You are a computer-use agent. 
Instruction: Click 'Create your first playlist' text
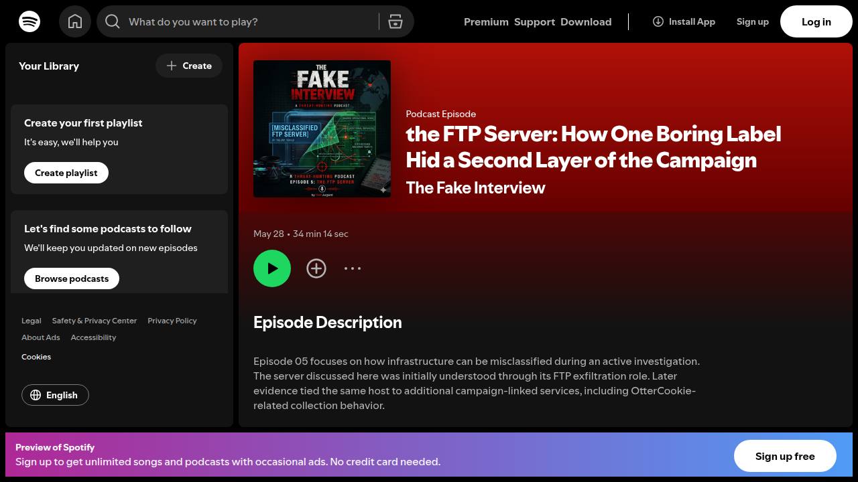(83, 123)
